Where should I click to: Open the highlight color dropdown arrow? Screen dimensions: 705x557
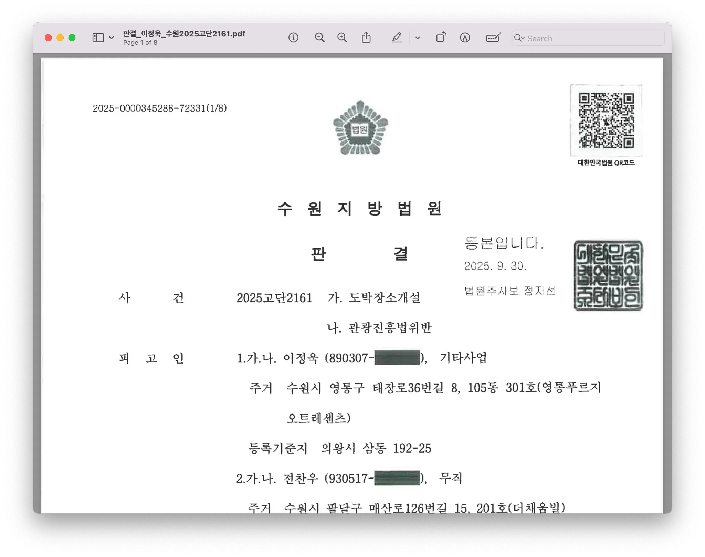(x=417, y=39)
